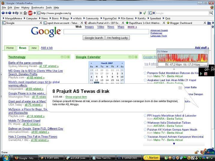Screen dimensions: 215x161
Task: Collapse the Google Calendar gadget
Action: click(133, 57)
